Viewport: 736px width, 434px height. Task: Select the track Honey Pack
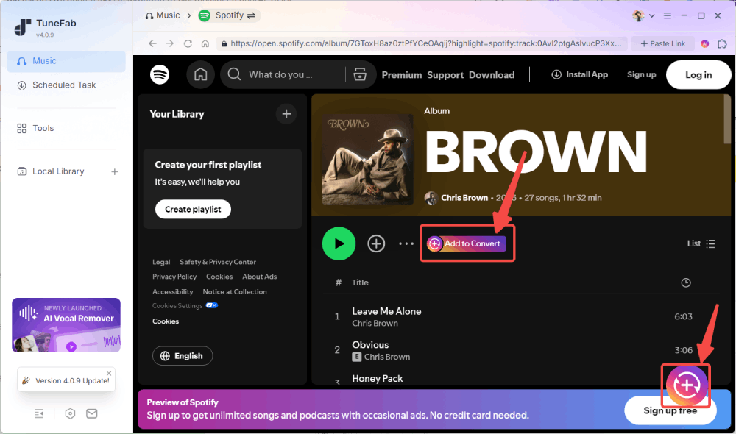tap(378, 379)
